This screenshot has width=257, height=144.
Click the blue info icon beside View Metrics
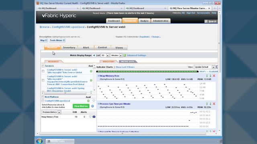coord(92,106)
